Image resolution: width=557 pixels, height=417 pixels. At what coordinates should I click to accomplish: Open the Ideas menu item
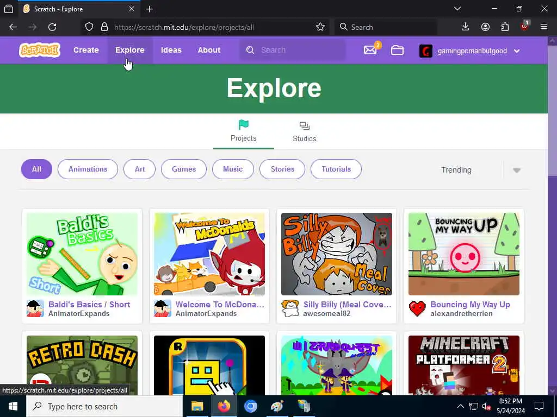[171, 50]
